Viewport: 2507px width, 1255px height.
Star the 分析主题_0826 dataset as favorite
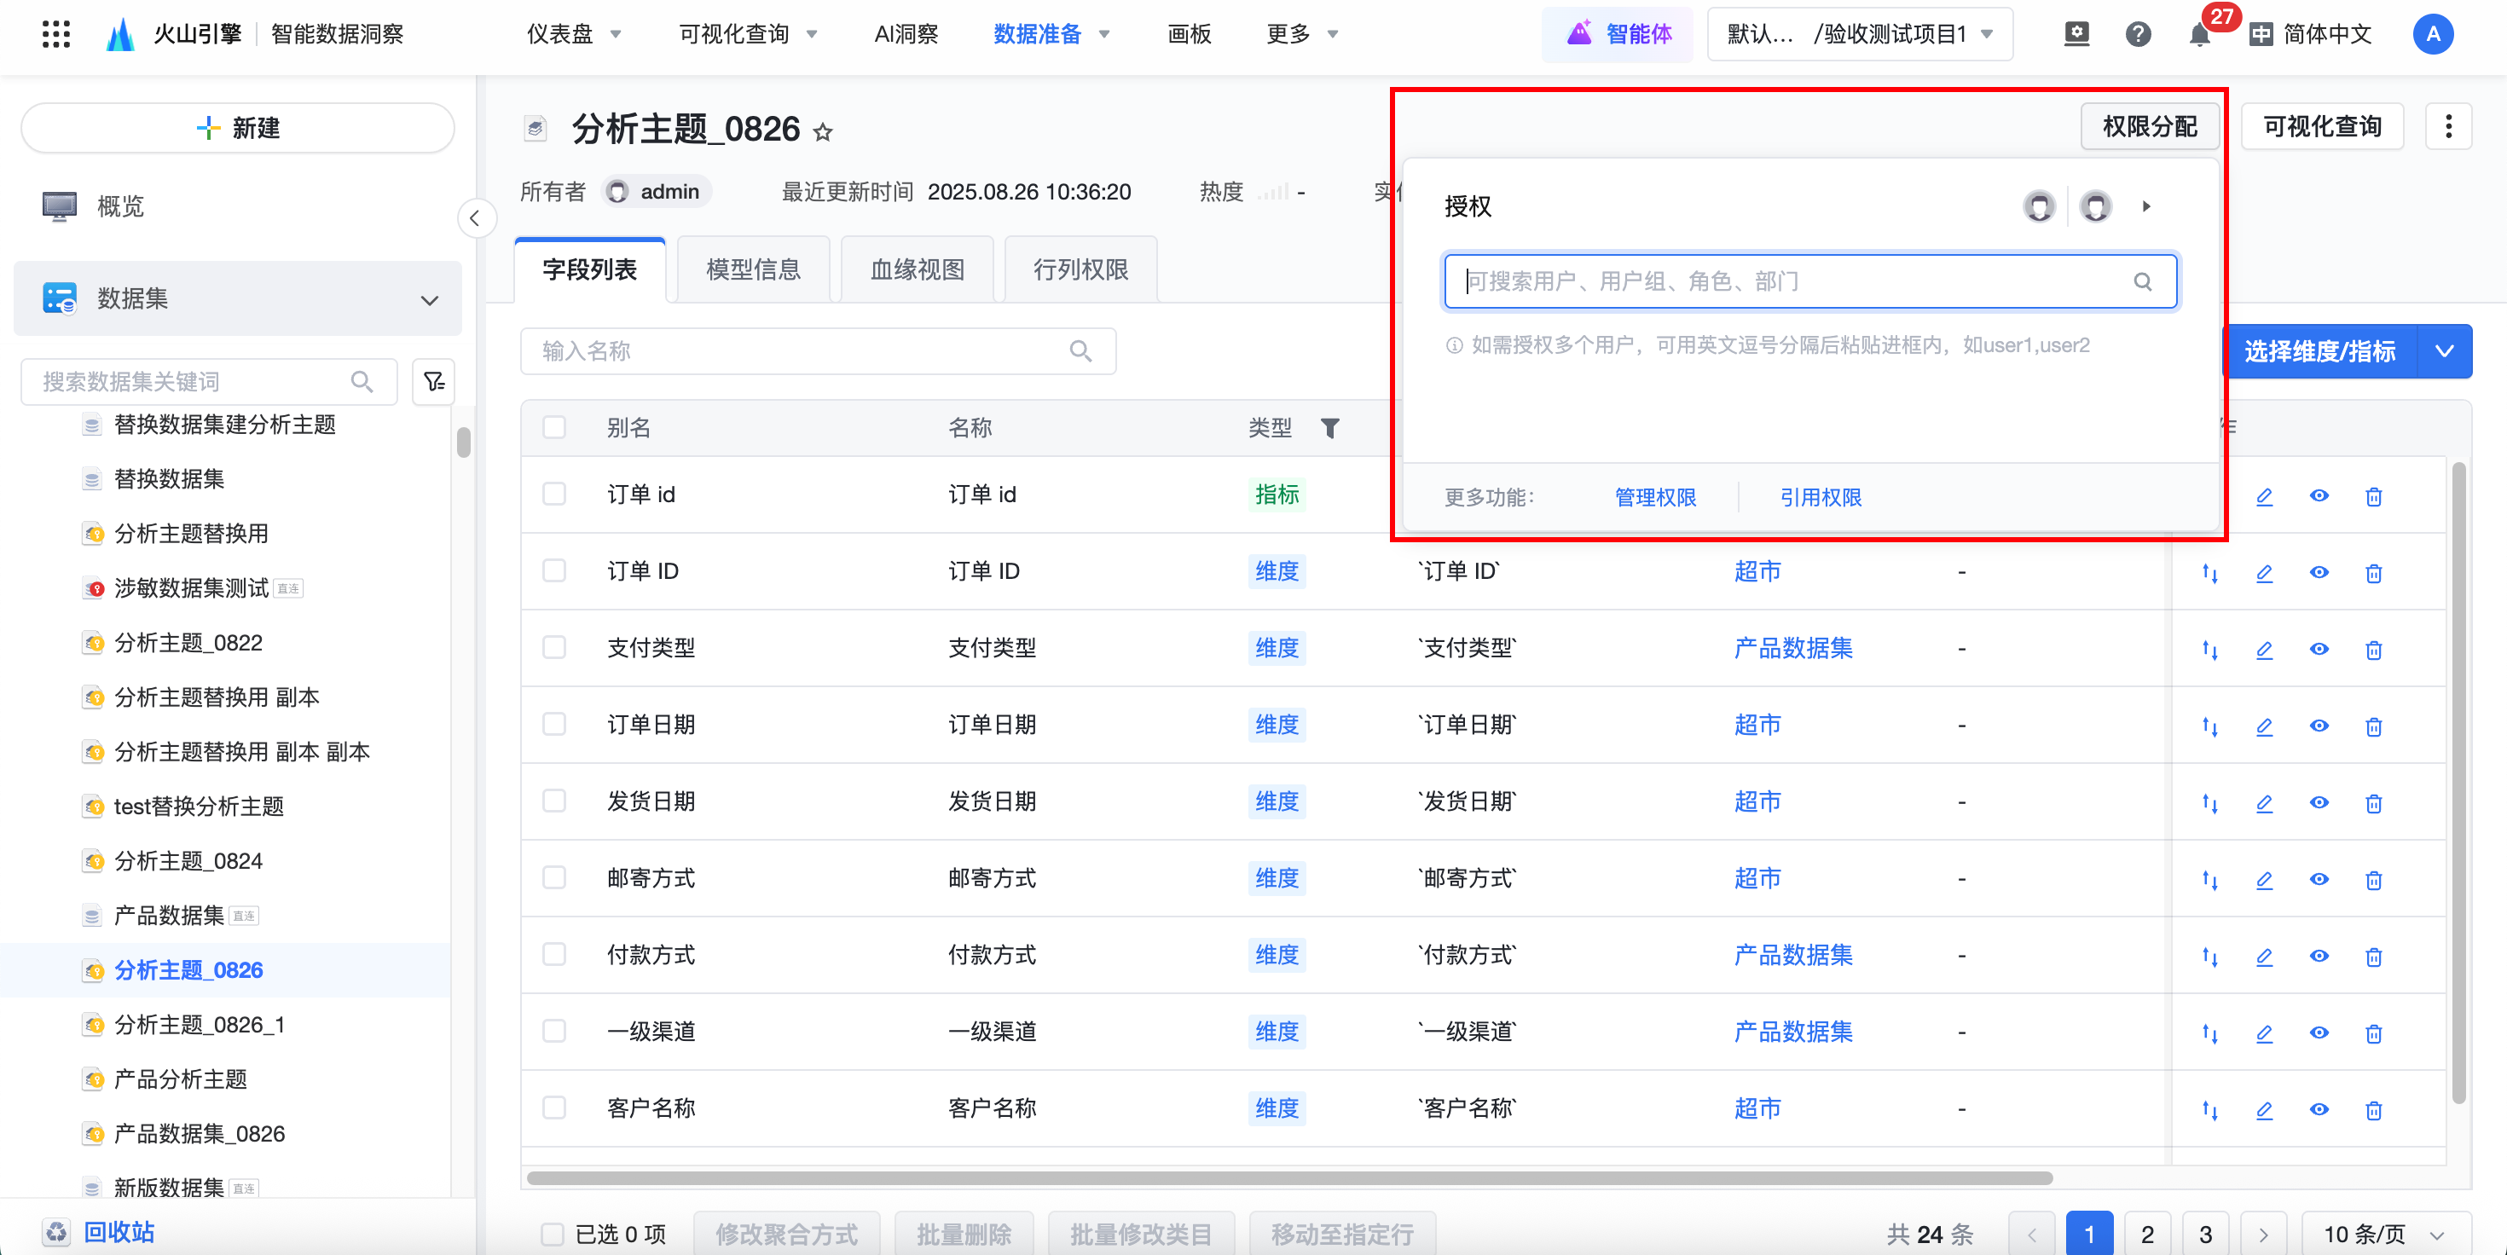coord(824,131)
